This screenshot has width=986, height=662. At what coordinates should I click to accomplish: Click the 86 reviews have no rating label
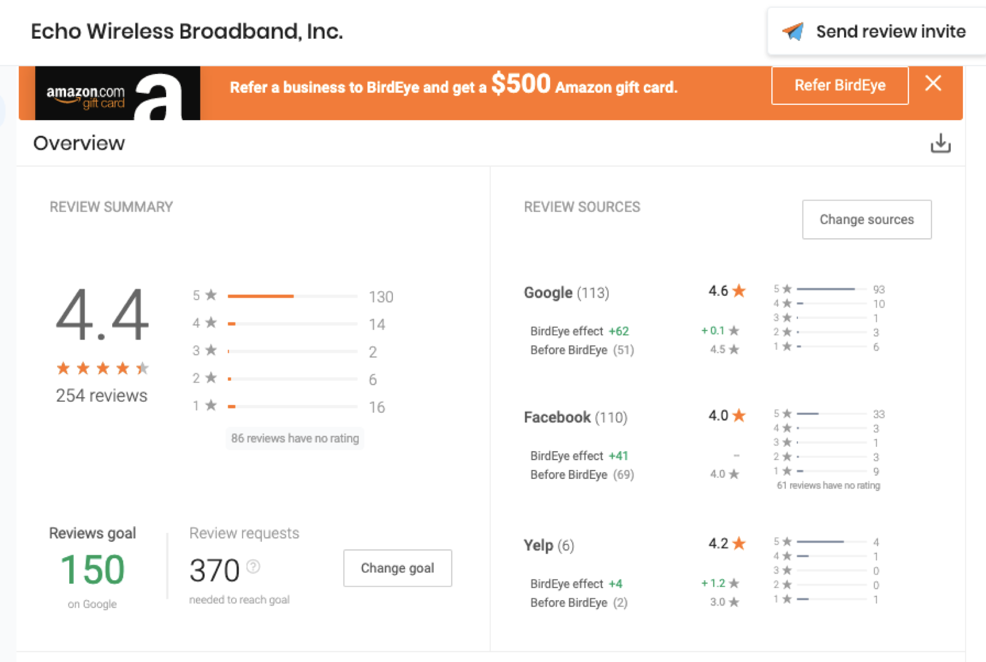(295, 438)
